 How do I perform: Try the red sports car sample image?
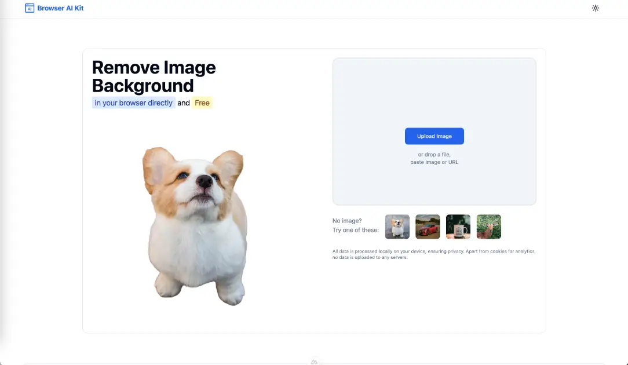[x=428, y=227]
